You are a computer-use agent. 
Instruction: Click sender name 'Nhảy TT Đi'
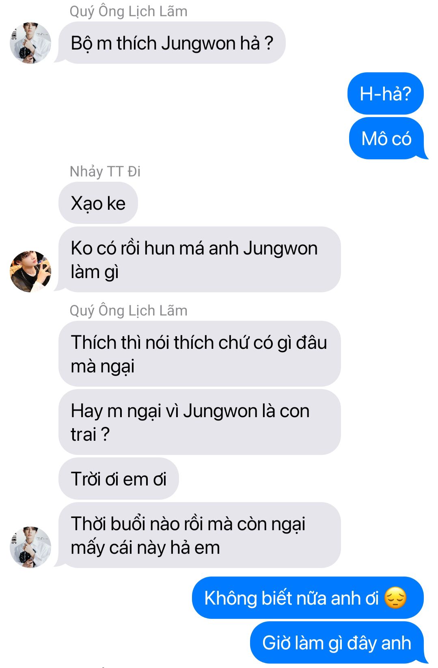tap(105, 172)
